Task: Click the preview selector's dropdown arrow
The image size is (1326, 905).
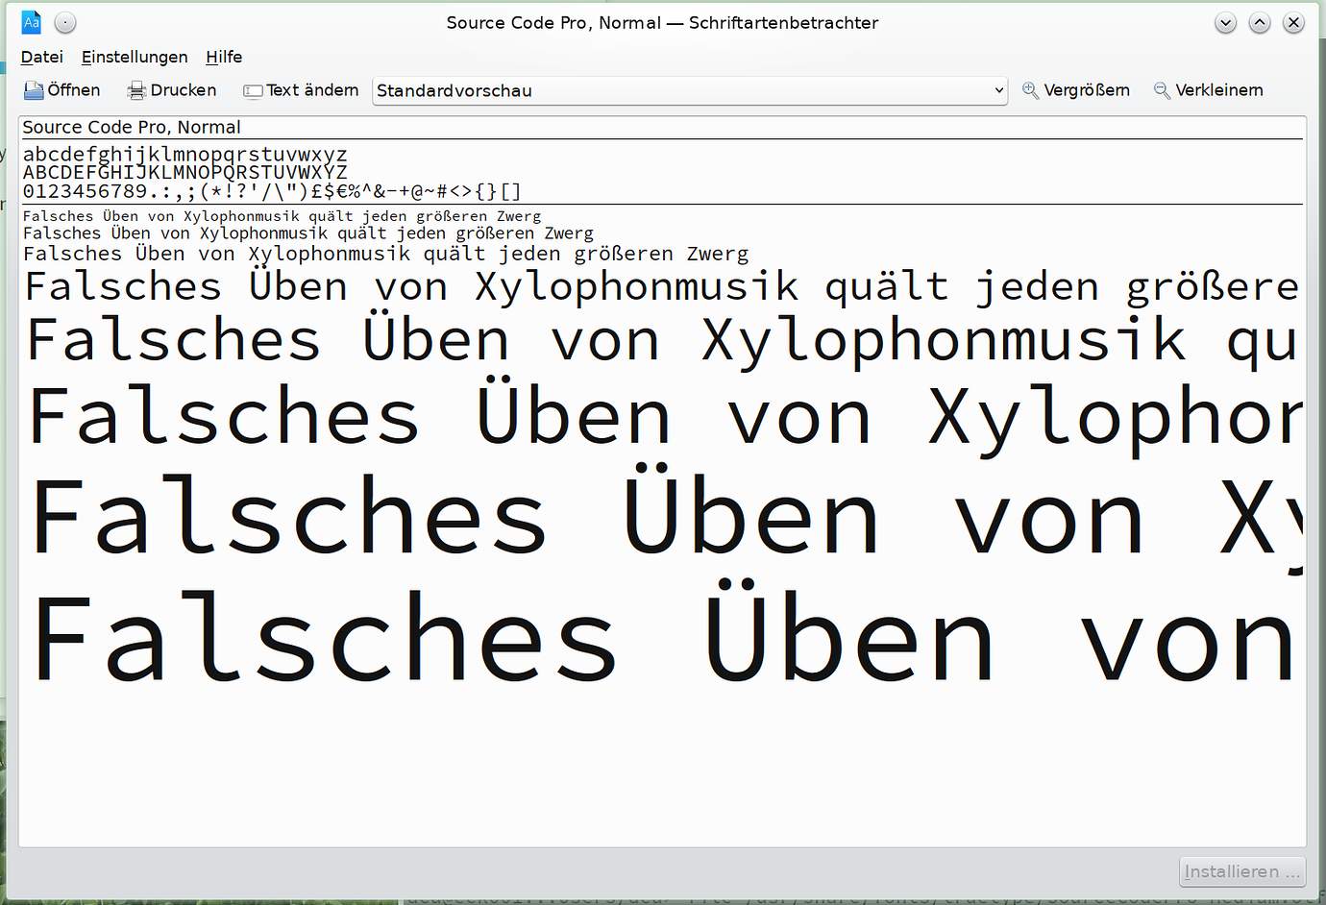Action: [x=997, y=90]
